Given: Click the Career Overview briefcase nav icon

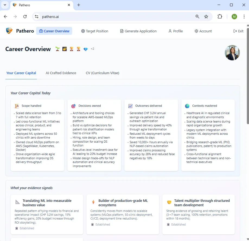Looking at the screenshot, I should coord(41,31).
